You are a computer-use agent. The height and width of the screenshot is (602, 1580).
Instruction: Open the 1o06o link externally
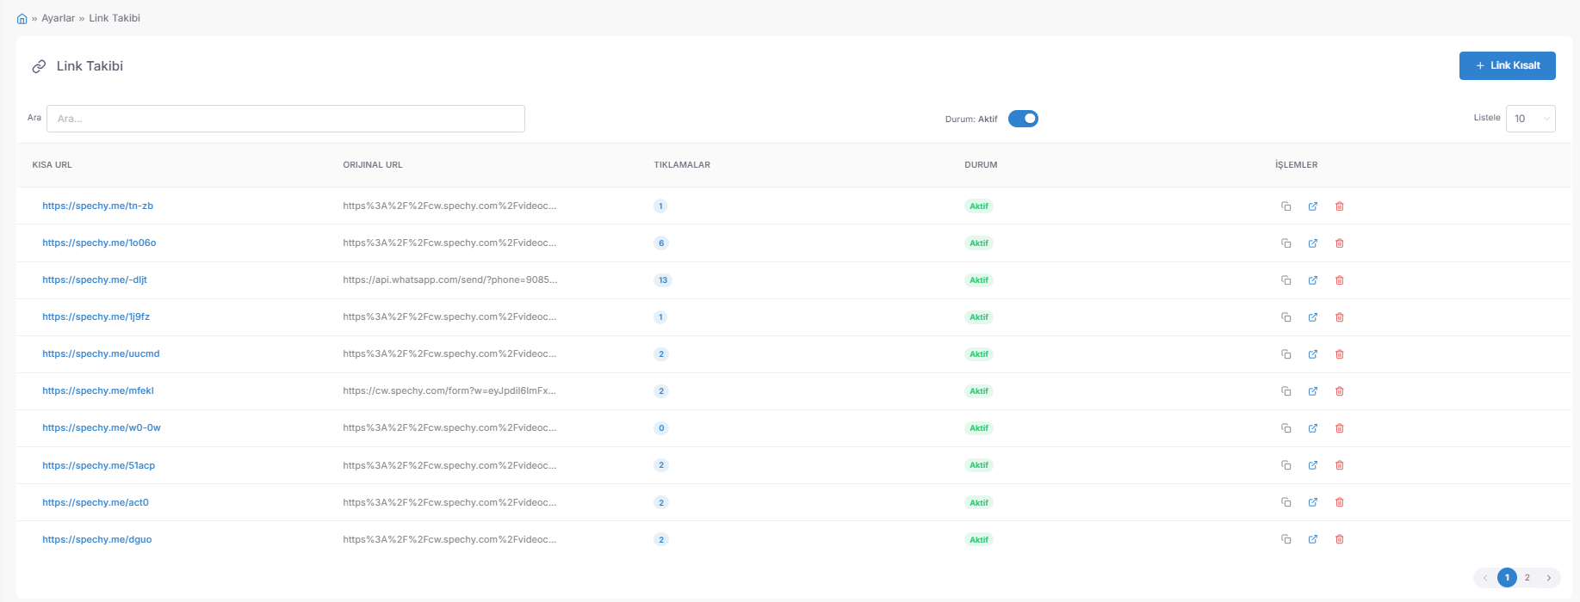click(1313, 243)
